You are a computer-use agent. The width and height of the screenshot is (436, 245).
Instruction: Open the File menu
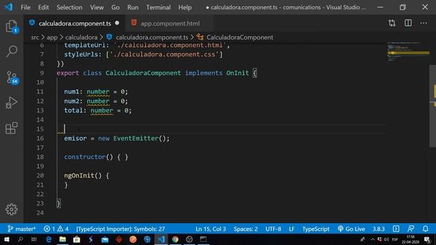25,7
